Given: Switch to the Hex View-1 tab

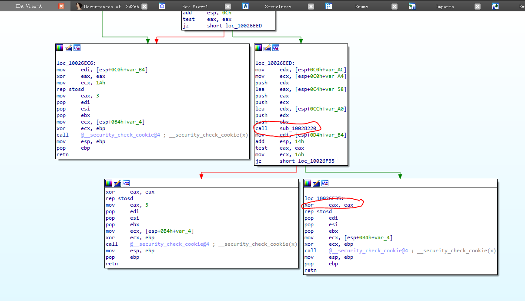Looking at the screenshot, I should [194, 7].
